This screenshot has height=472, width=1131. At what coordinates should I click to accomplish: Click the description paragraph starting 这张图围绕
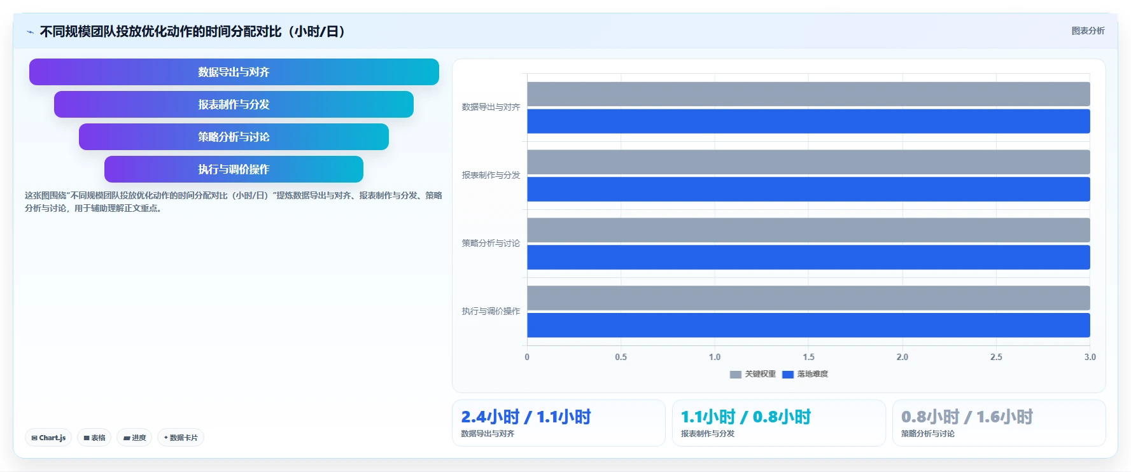(x=233, y=202)
